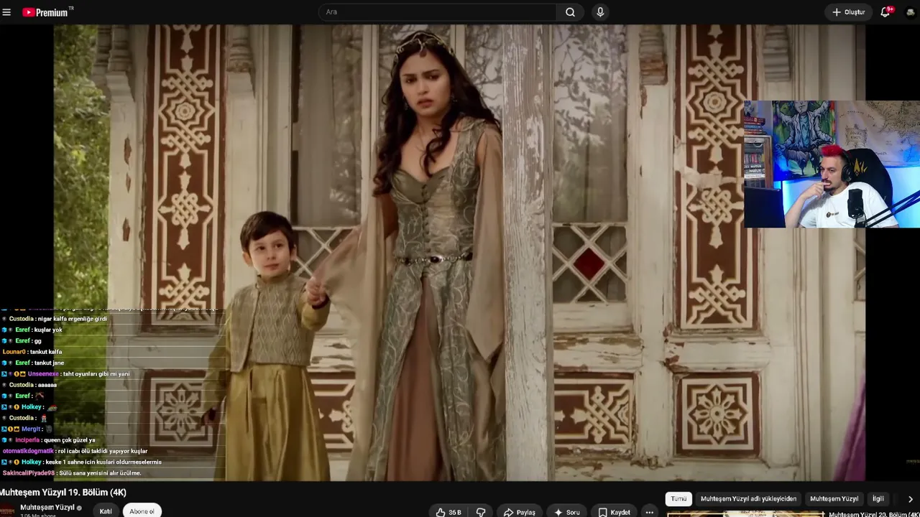The height and width of the screenshot is (517, 920).
Task: Save the video with the Kaydet button
Action: coord(615,512)
